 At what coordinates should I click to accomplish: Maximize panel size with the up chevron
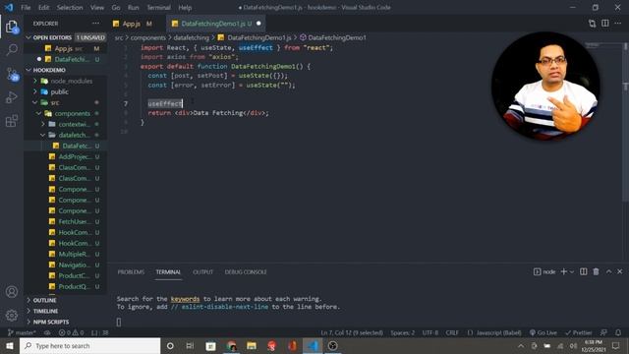pyautogui.click(x=608, y=271)
